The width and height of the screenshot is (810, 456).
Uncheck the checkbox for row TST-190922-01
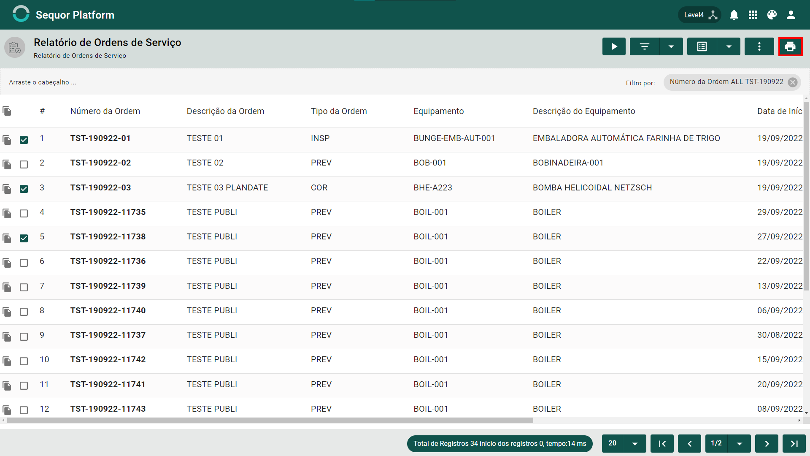tap(24, 140)
